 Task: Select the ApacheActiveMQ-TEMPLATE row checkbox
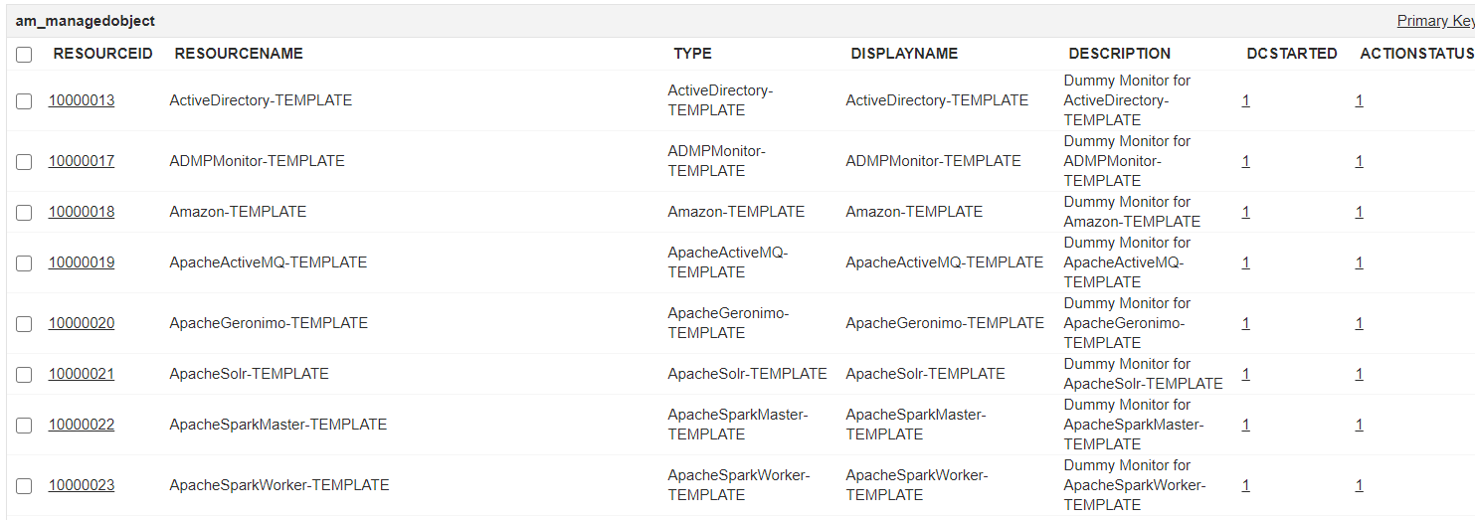pos(24,263)
